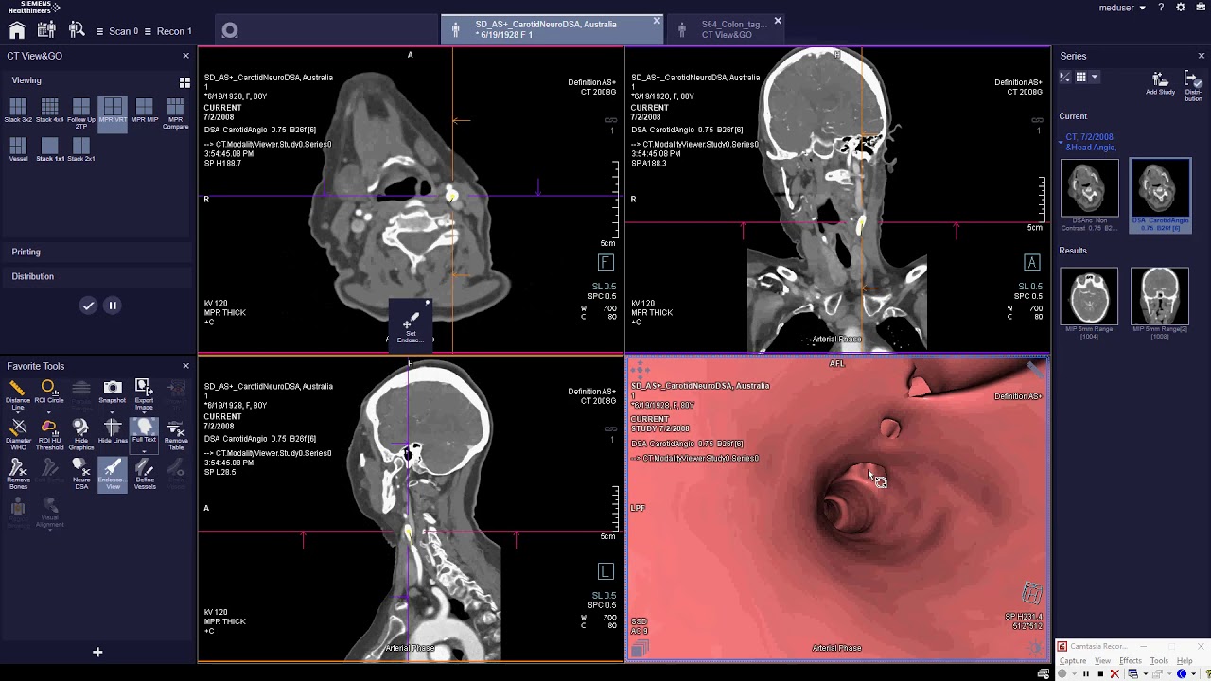Select the ROI Circle tool

tap(48, 392)
